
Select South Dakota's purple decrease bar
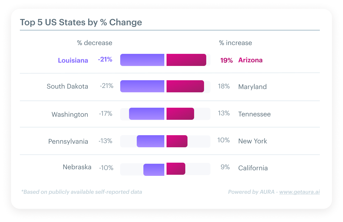tap(142, 86)
